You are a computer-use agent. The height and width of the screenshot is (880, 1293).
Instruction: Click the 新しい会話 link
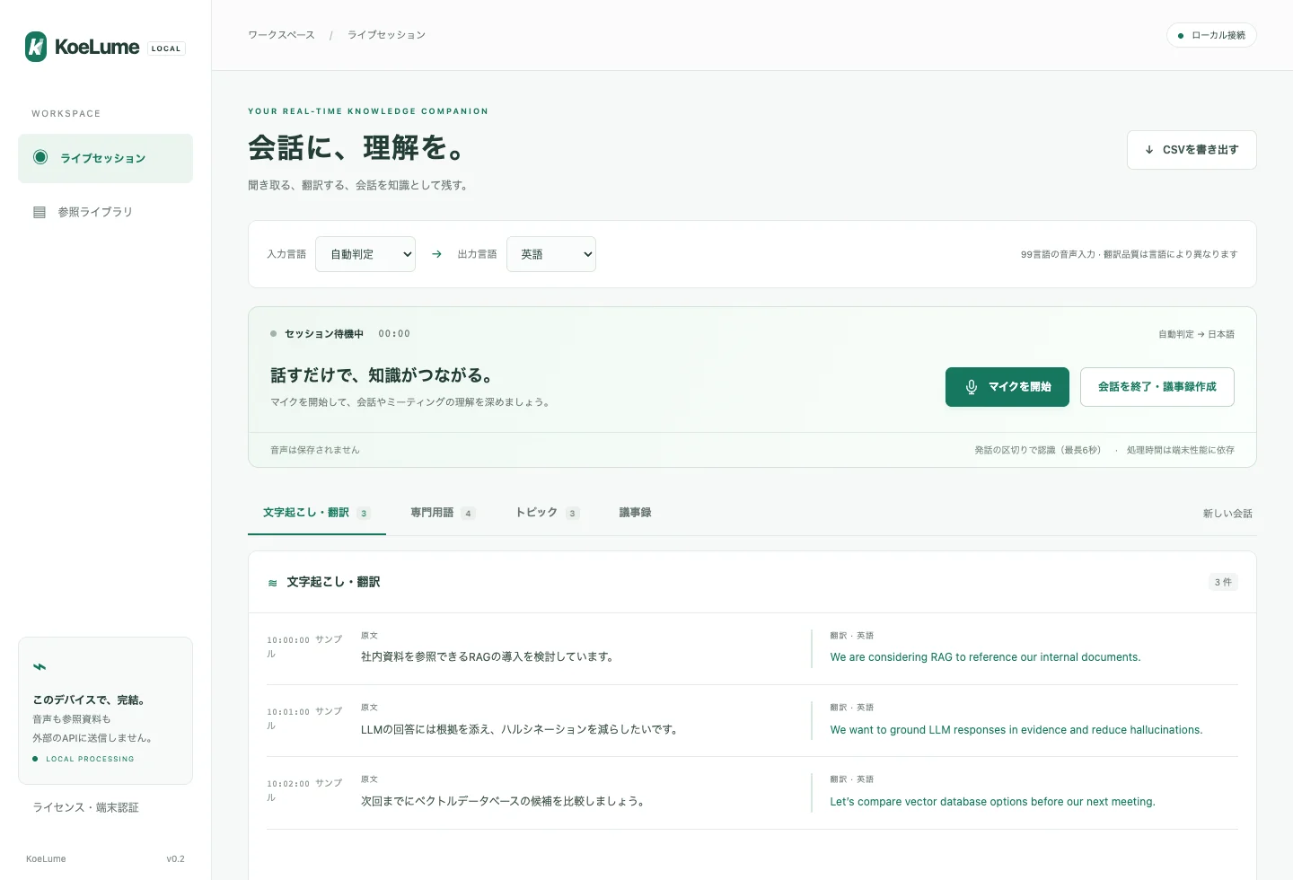click(x=1227, y=514)
